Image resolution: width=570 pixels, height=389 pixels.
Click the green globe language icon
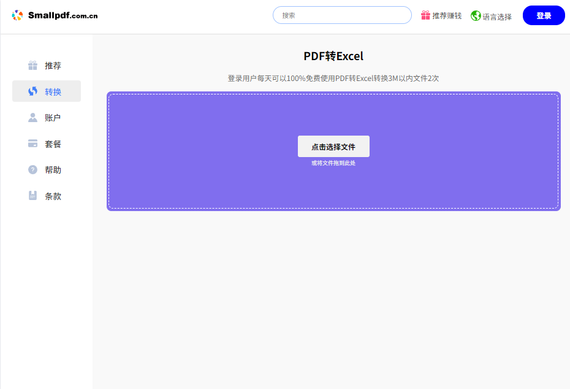[x=476, y=16]
